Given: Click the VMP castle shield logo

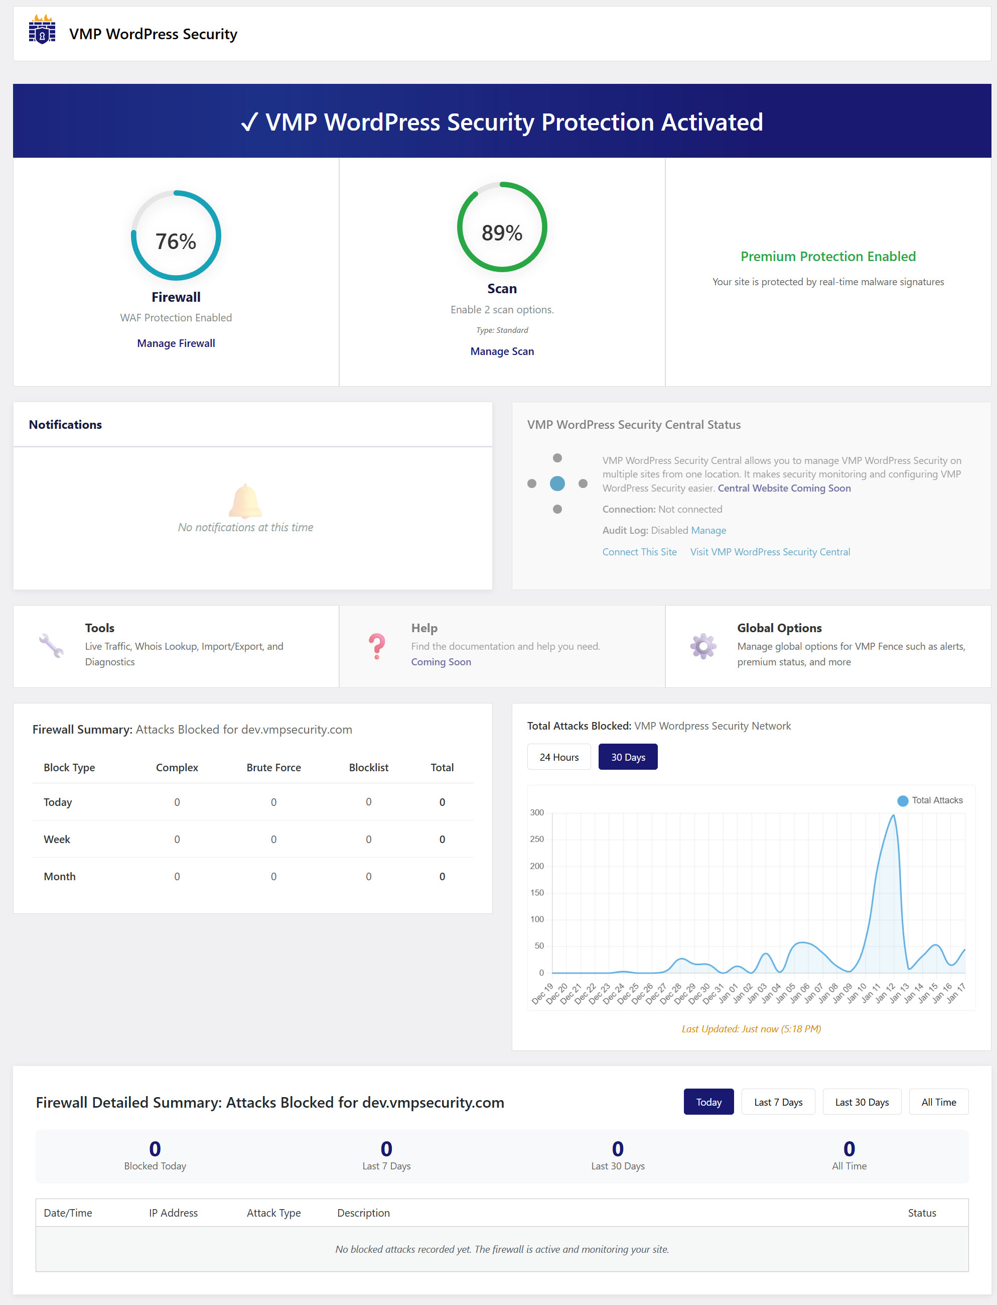Looking at the screenshot, I should (x=42, y=30).
